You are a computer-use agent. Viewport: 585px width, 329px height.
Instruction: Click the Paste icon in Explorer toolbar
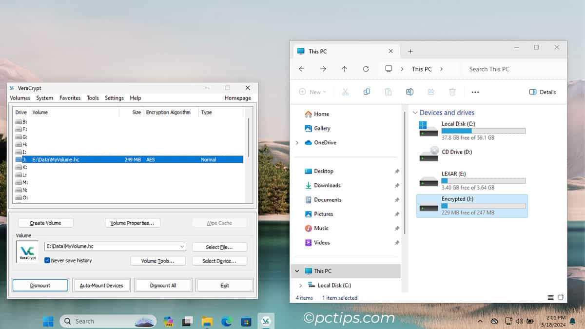tap(388, 92)
